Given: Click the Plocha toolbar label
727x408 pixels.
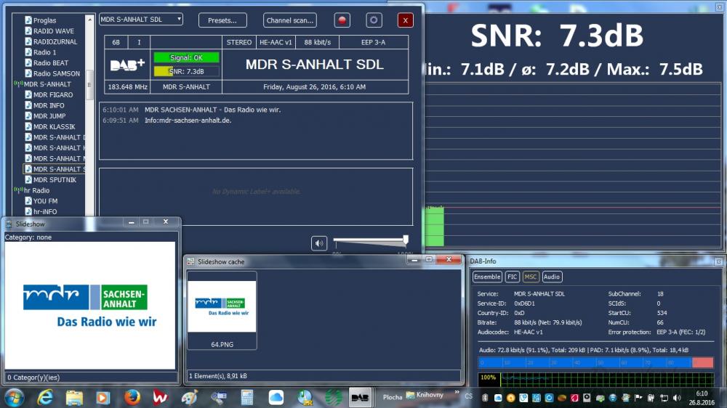Looking at the screenshot, I should point(393,397).
